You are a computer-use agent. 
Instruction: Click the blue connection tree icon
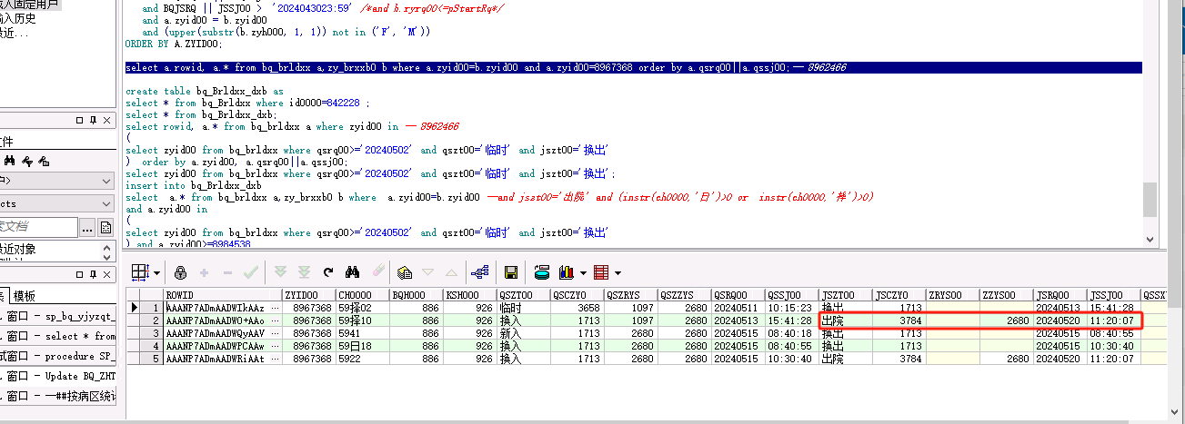[x=480, y=272]
